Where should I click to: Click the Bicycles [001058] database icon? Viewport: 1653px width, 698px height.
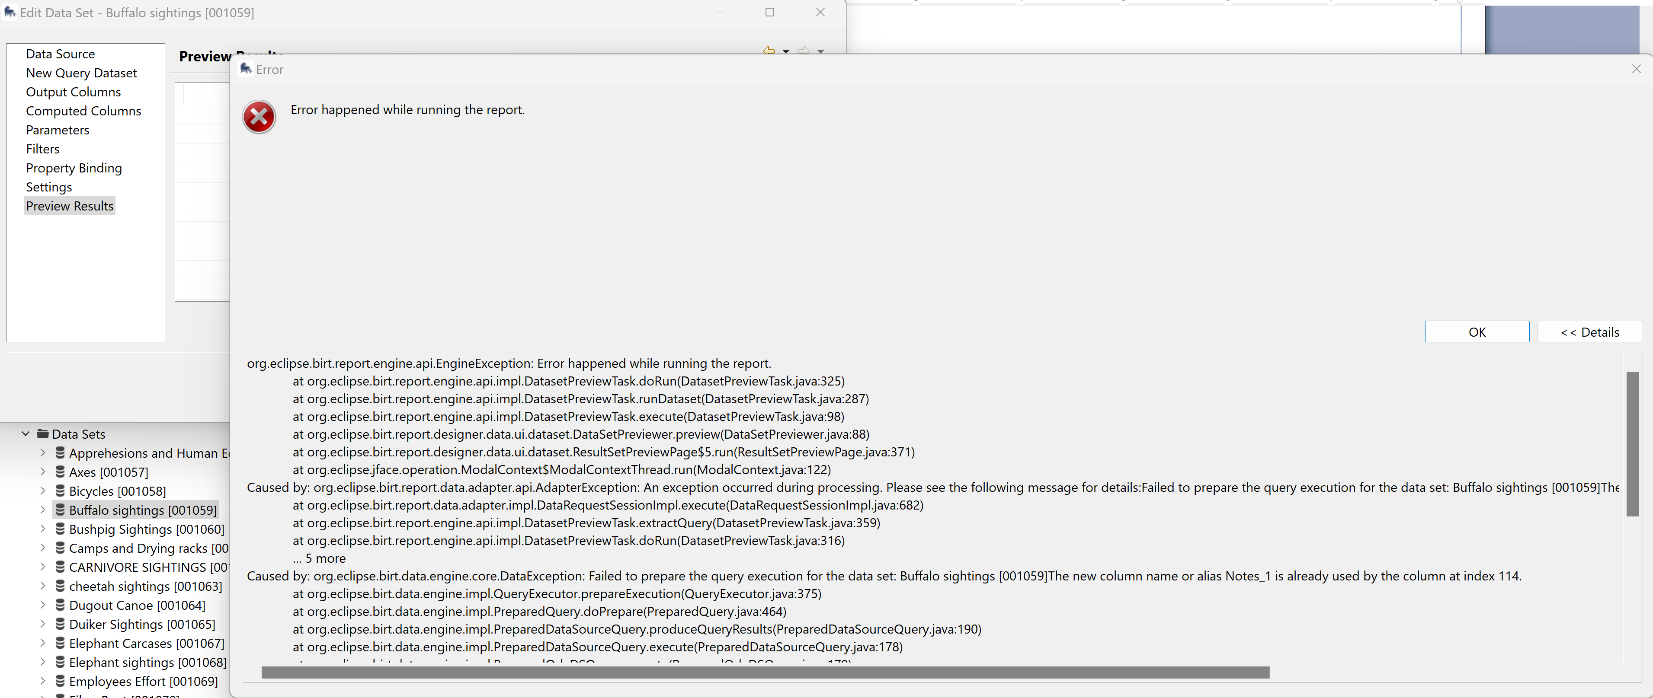[x=60, y=491]
